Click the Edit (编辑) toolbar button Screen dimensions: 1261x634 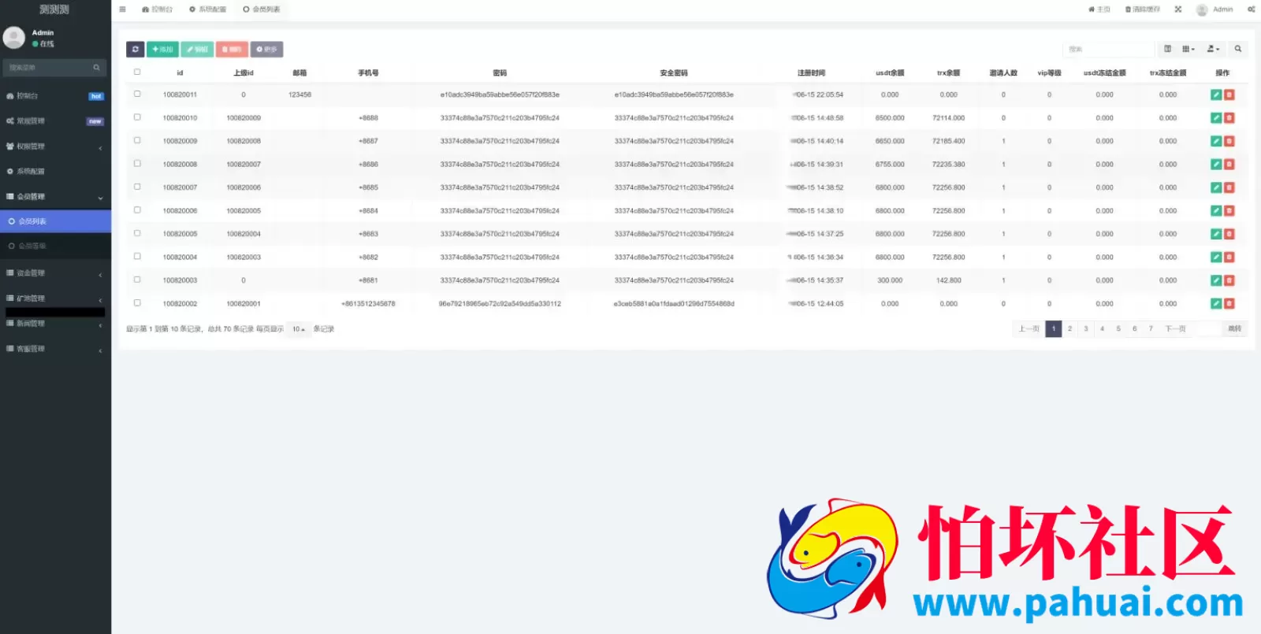pyautogui.click(x=197, y=49)
